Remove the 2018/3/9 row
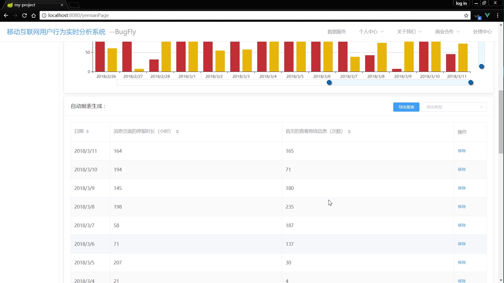This screenshot has height=283, width=504. (x=462, y=188)
